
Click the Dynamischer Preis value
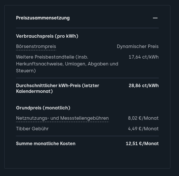tap(137, 47)
